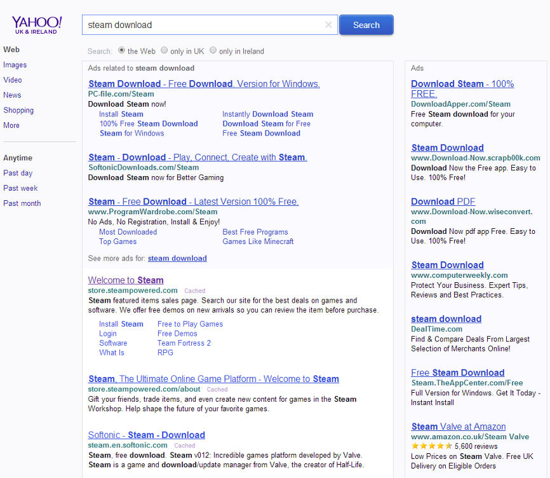The width and height of the screenshot is (550, 478).
Task: Open 'Steam - Download - Play, Connect, Create' ad
Action: (x=198, y=157)
